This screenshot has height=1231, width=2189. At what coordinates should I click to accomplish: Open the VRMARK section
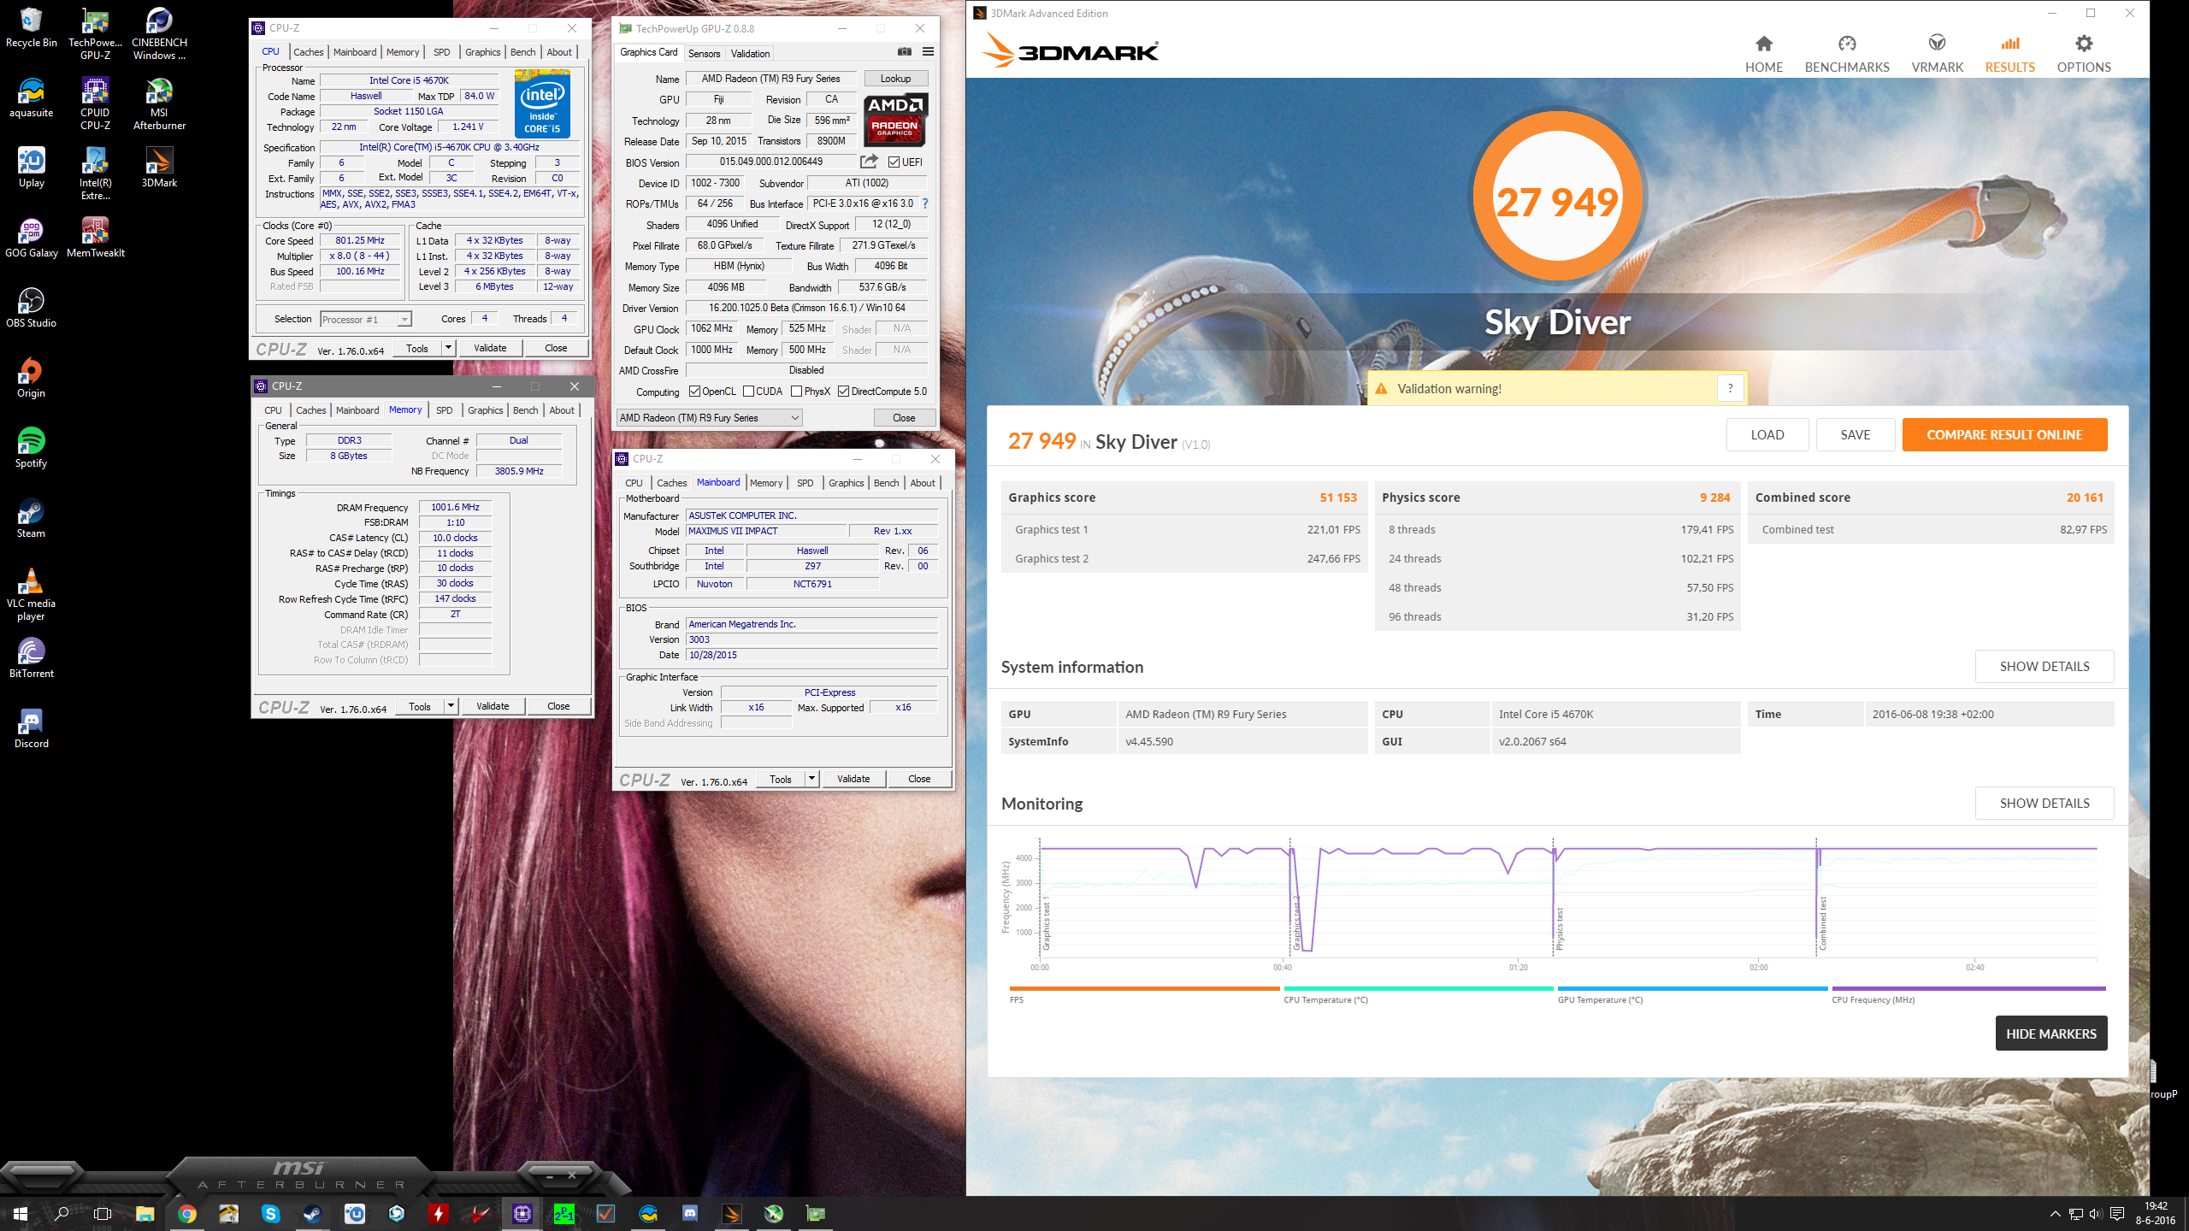coord(1937,54)
